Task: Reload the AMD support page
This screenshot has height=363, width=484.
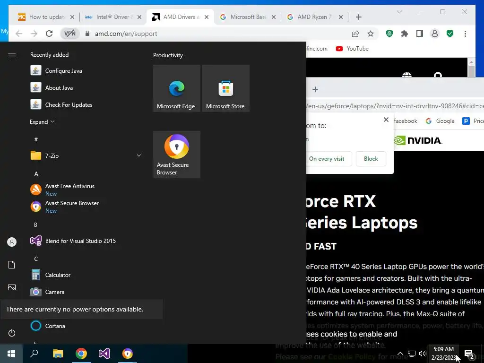Action: point(49,34)
